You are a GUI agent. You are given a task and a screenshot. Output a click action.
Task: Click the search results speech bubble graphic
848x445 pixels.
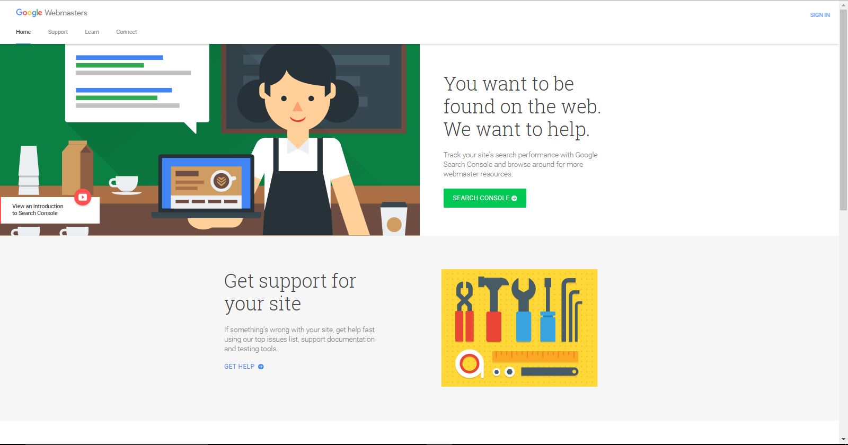click(137, 86)
